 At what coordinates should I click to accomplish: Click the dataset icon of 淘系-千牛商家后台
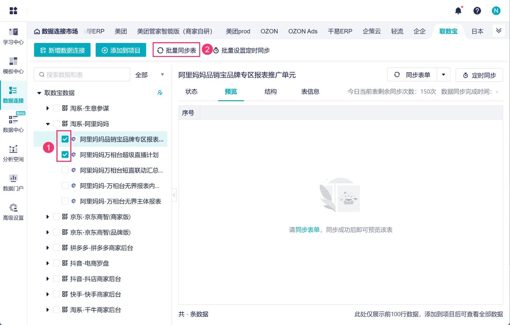pos(65,310)
